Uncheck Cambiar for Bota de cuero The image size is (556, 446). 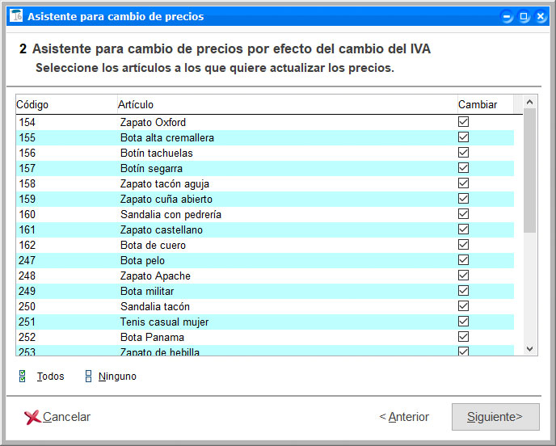[463, 245]
